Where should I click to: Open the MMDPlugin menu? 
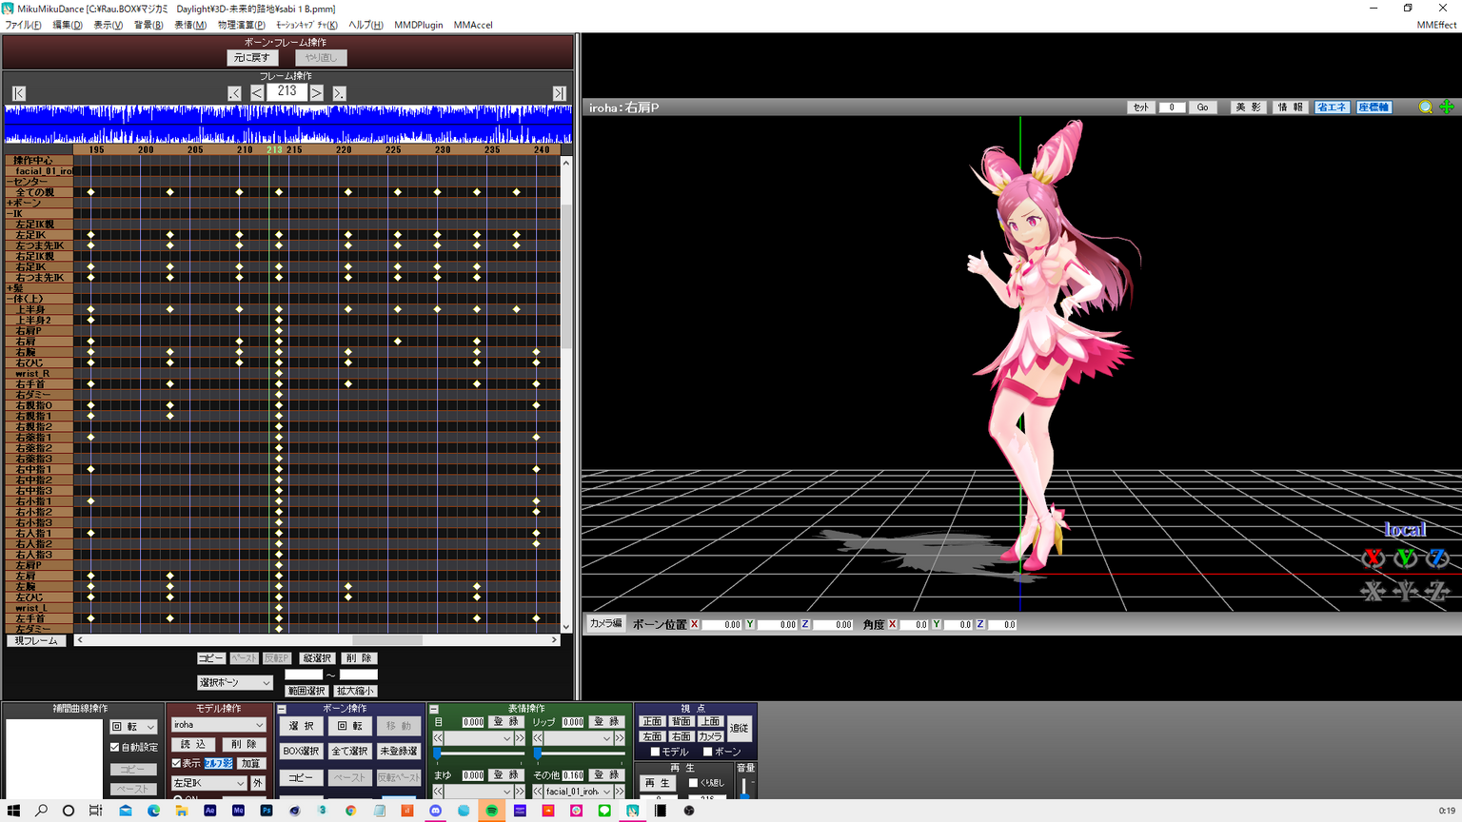tap(418, 25)
